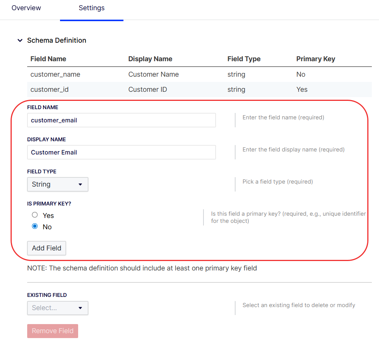Click the Field Name input with customer_email
Screen dimensions: 379x346
pyautogui.click(x=121, y=120)
